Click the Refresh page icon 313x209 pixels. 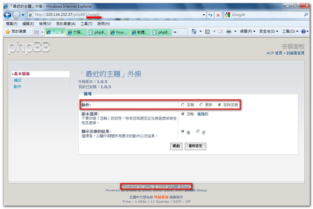pos(210,15)
